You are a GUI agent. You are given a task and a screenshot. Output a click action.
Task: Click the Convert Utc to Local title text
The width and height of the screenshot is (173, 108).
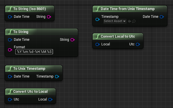[x=31, y=92]
